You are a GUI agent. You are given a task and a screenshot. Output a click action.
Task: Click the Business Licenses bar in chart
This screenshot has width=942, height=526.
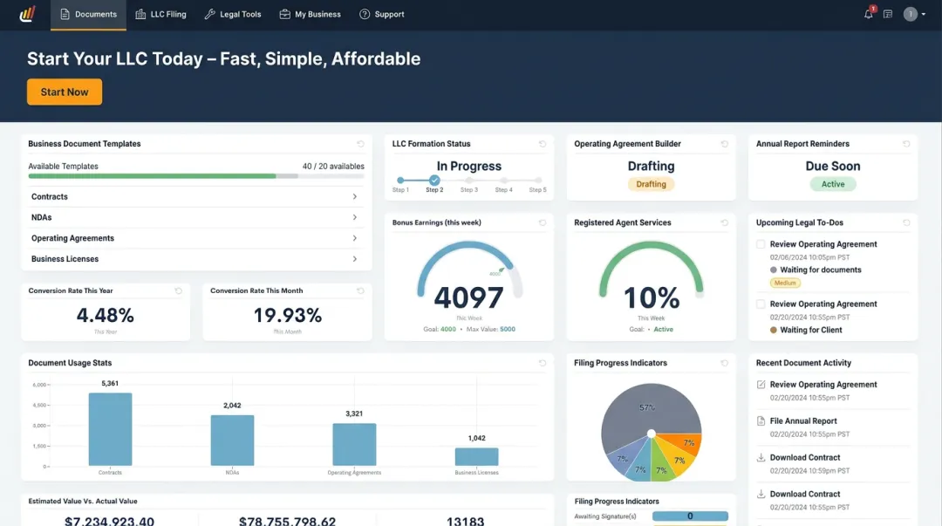[x=476, y=456]
